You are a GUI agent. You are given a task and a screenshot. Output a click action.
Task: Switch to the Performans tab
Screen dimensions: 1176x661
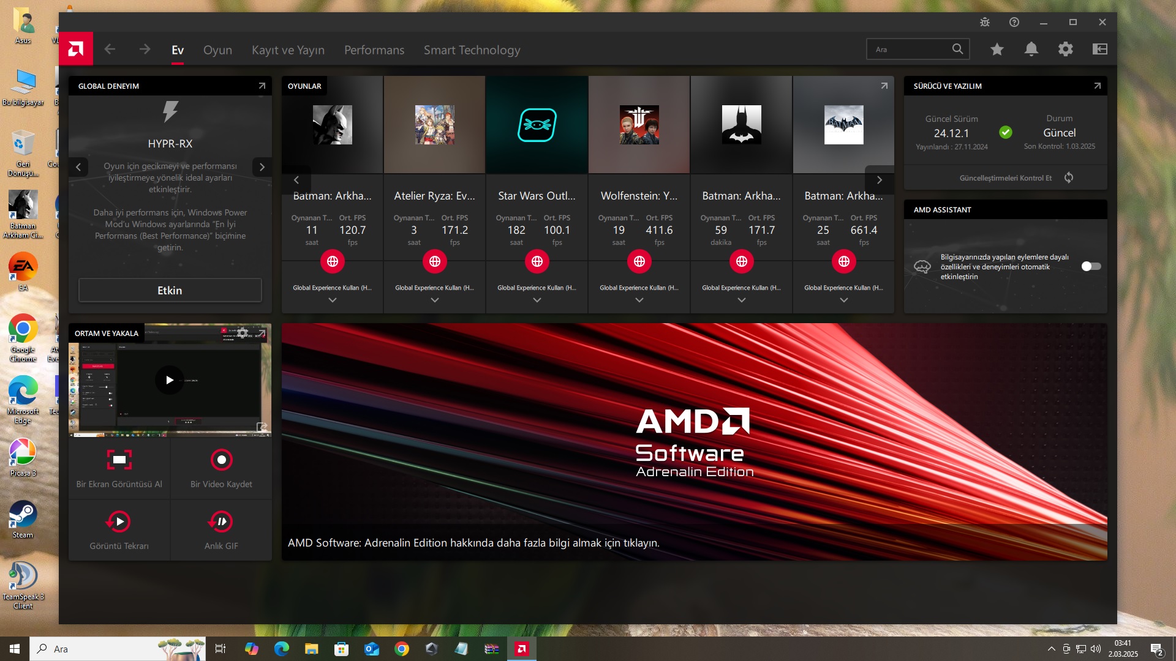pos(374,50)
